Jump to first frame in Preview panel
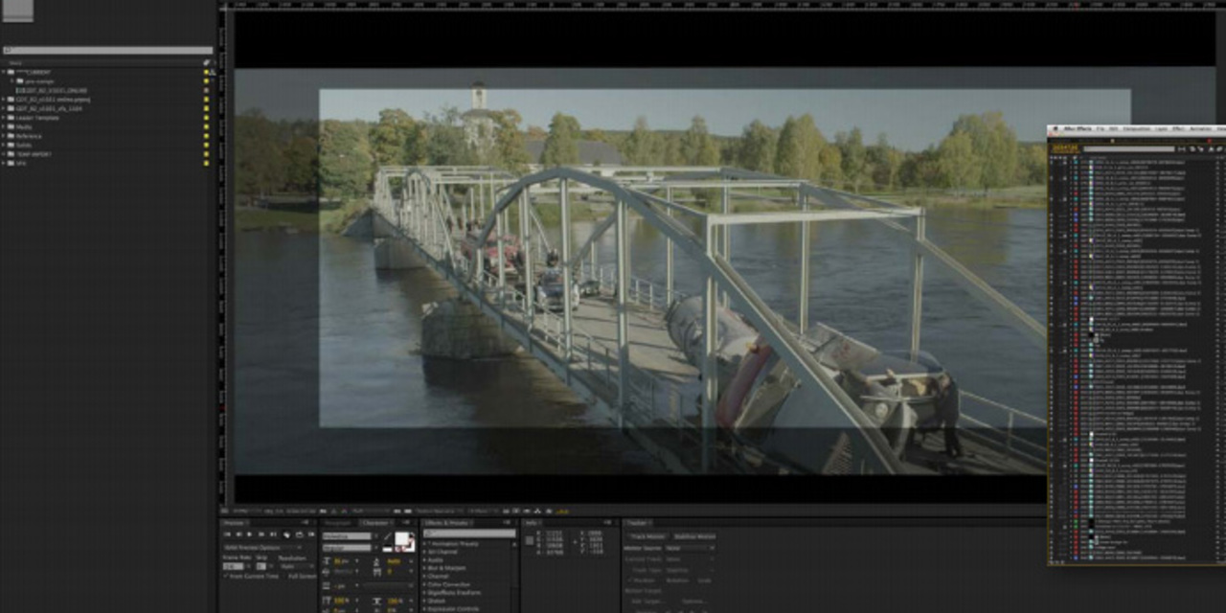The height and width of the screenshot is (613, 1226). (228, 534)
